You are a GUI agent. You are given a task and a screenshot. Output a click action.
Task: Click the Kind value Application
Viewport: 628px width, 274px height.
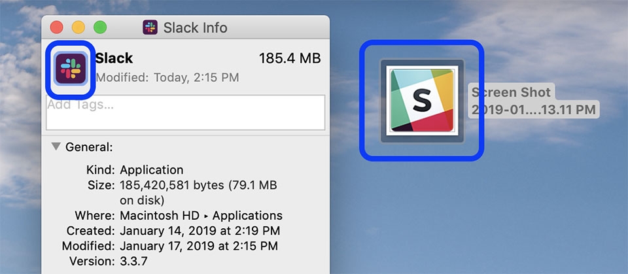point(152,170)
